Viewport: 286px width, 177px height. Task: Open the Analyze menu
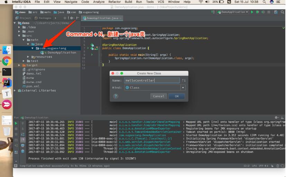(x=99, y=2)
